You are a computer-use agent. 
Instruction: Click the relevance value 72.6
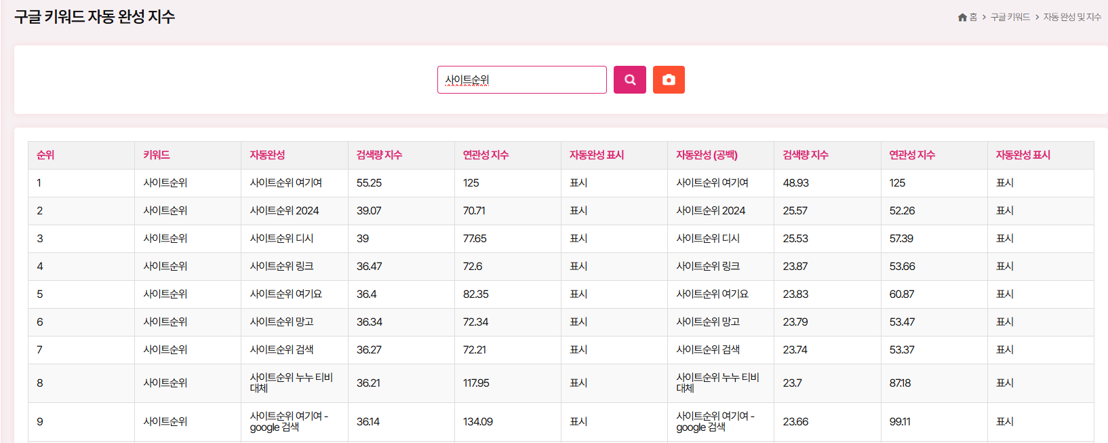click(x=473, y=267)
